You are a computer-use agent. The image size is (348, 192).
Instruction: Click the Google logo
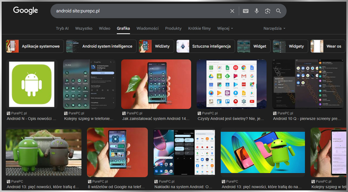[25, 10]
